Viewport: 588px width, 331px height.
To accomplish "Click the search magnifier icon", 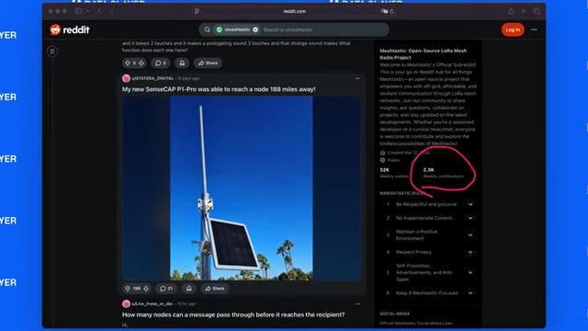I will pos(207,29).
